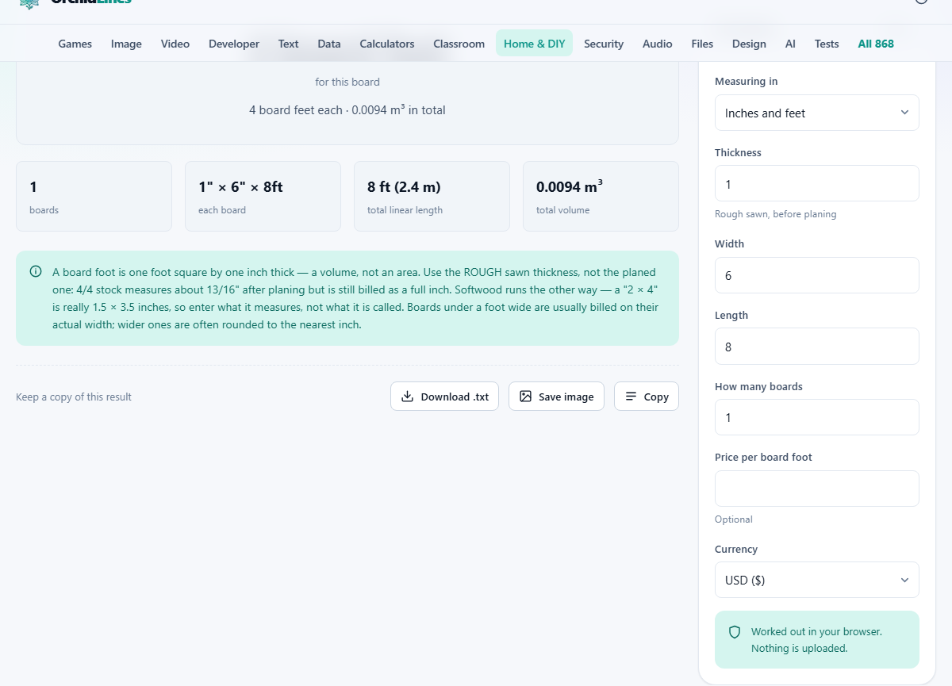Click the "1 boards" count card

[x=94, y=197]
